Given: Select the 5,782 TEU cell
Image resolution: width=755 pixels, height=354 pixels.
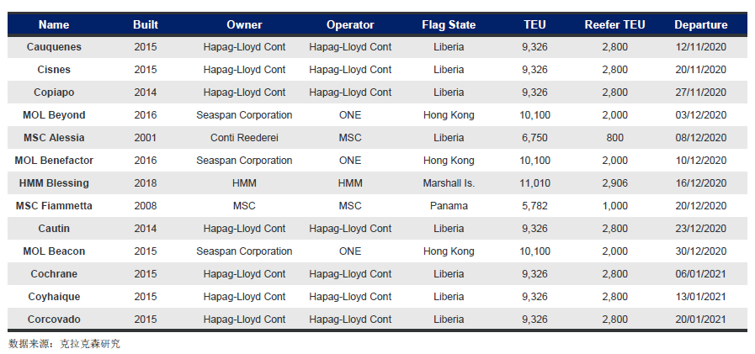Looking at the screenshot, I should pos(535,206).
